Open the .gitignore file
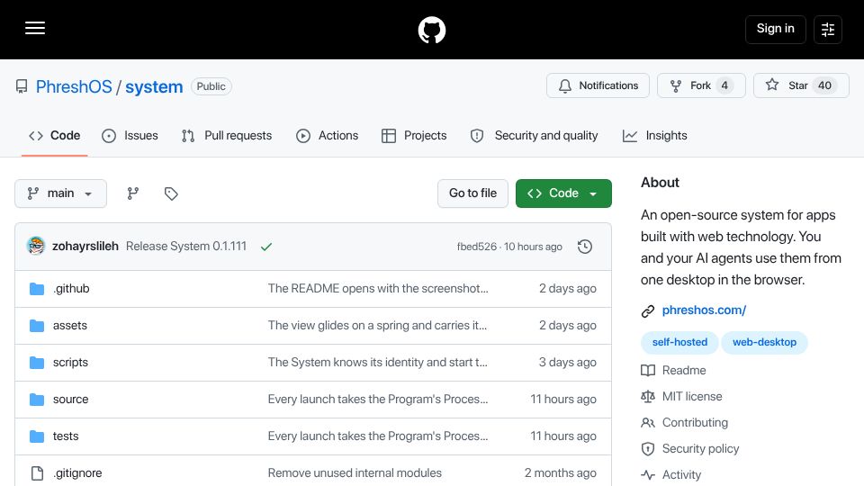Screen dimensions: 864x486 tap(77, 473)
